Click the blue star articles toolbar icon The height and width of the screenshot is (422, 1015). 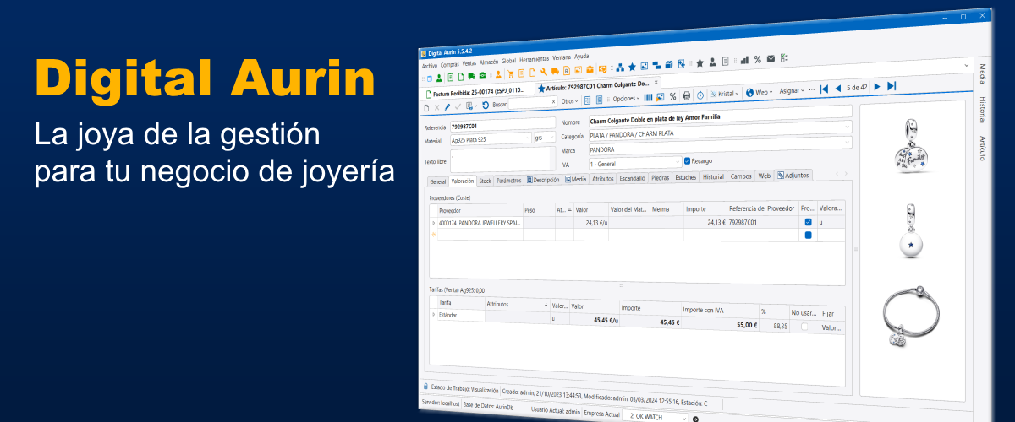click(632, 67)
